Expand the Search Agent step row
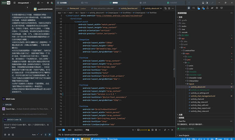The width and height of the screenshot is (235, 140). click(27, 109)
